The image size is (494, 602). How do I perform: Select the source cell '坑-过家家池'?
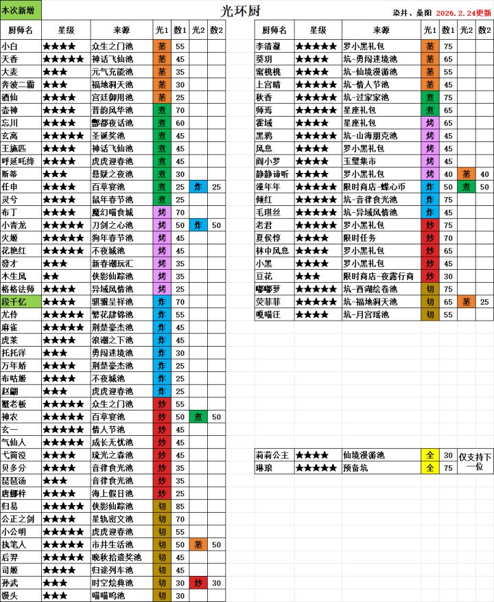click(x=381, y=97)
